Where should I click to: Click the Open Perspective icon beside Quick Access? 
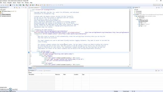pos(162,5)
